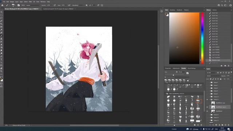The height and width of the screenshot is (131, 233).
Task: Create new snapshot in History panel
Action: (x=225, y=65)
